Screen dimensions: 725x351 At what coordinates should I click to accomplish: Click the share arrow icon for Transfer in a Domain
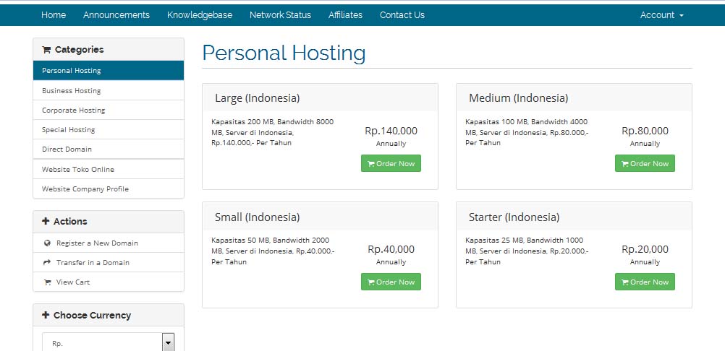[47, 263]
